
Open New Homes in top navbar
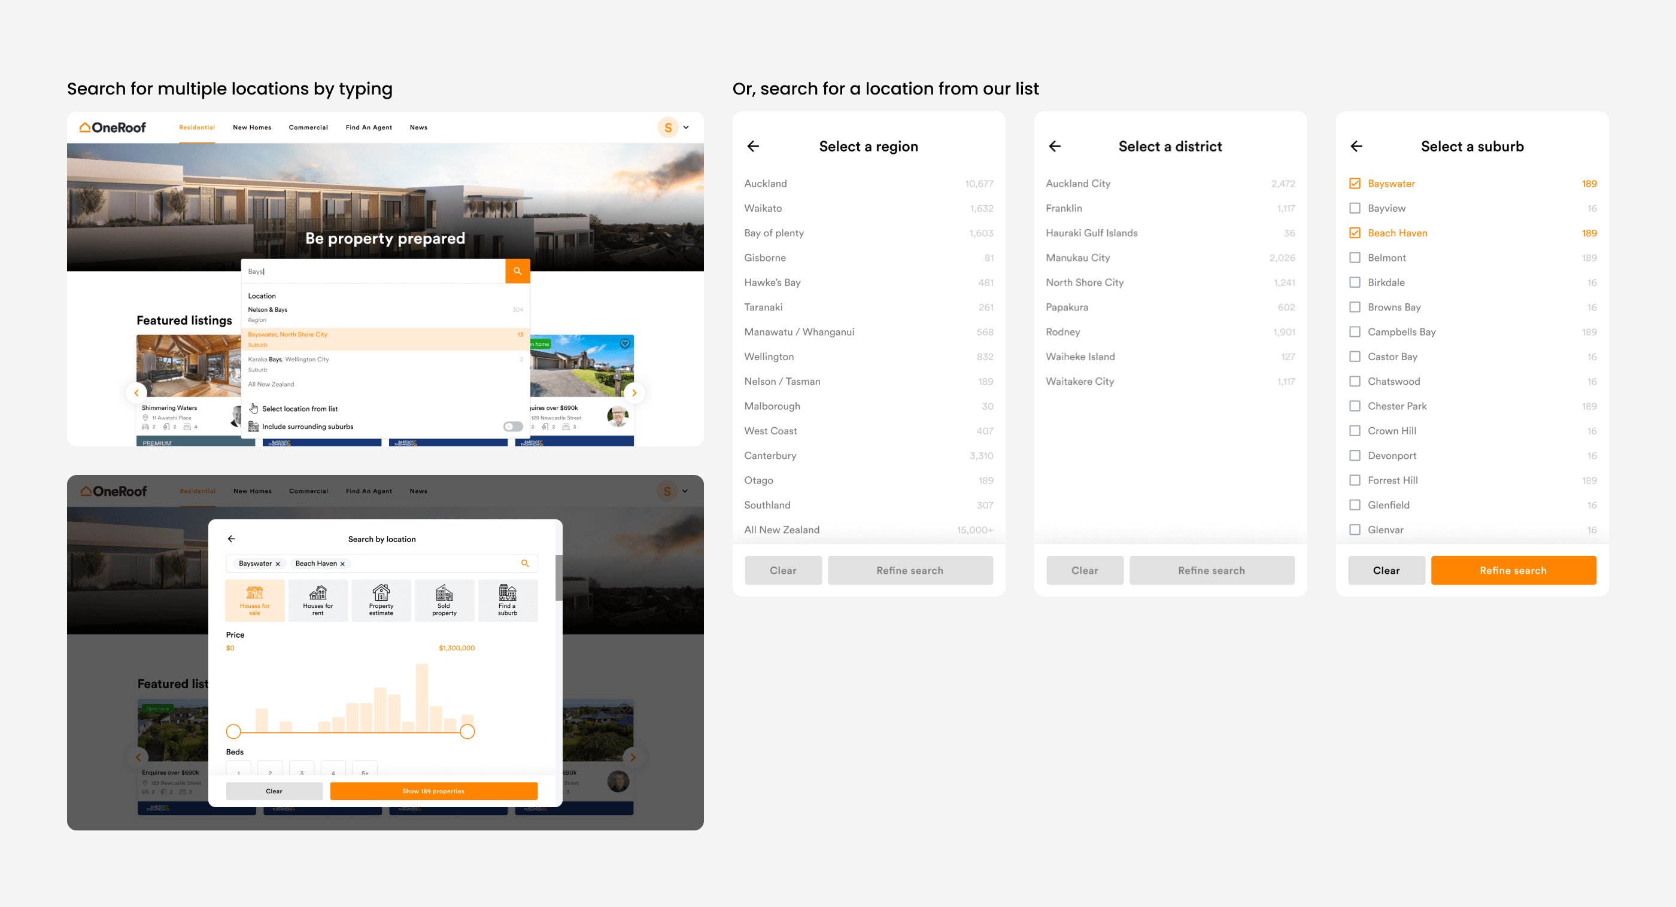click(x=252, y=127)
